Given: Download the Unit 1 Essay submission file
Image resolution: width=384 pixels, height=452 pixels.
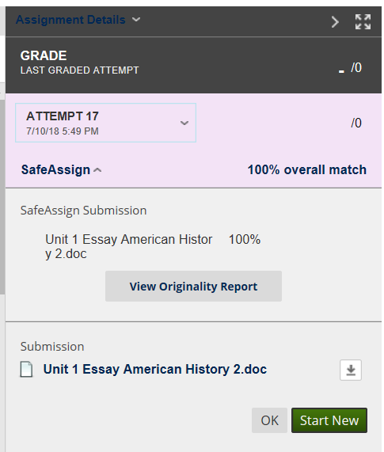Looking at the screenshot, I should (x=351, y=370).
